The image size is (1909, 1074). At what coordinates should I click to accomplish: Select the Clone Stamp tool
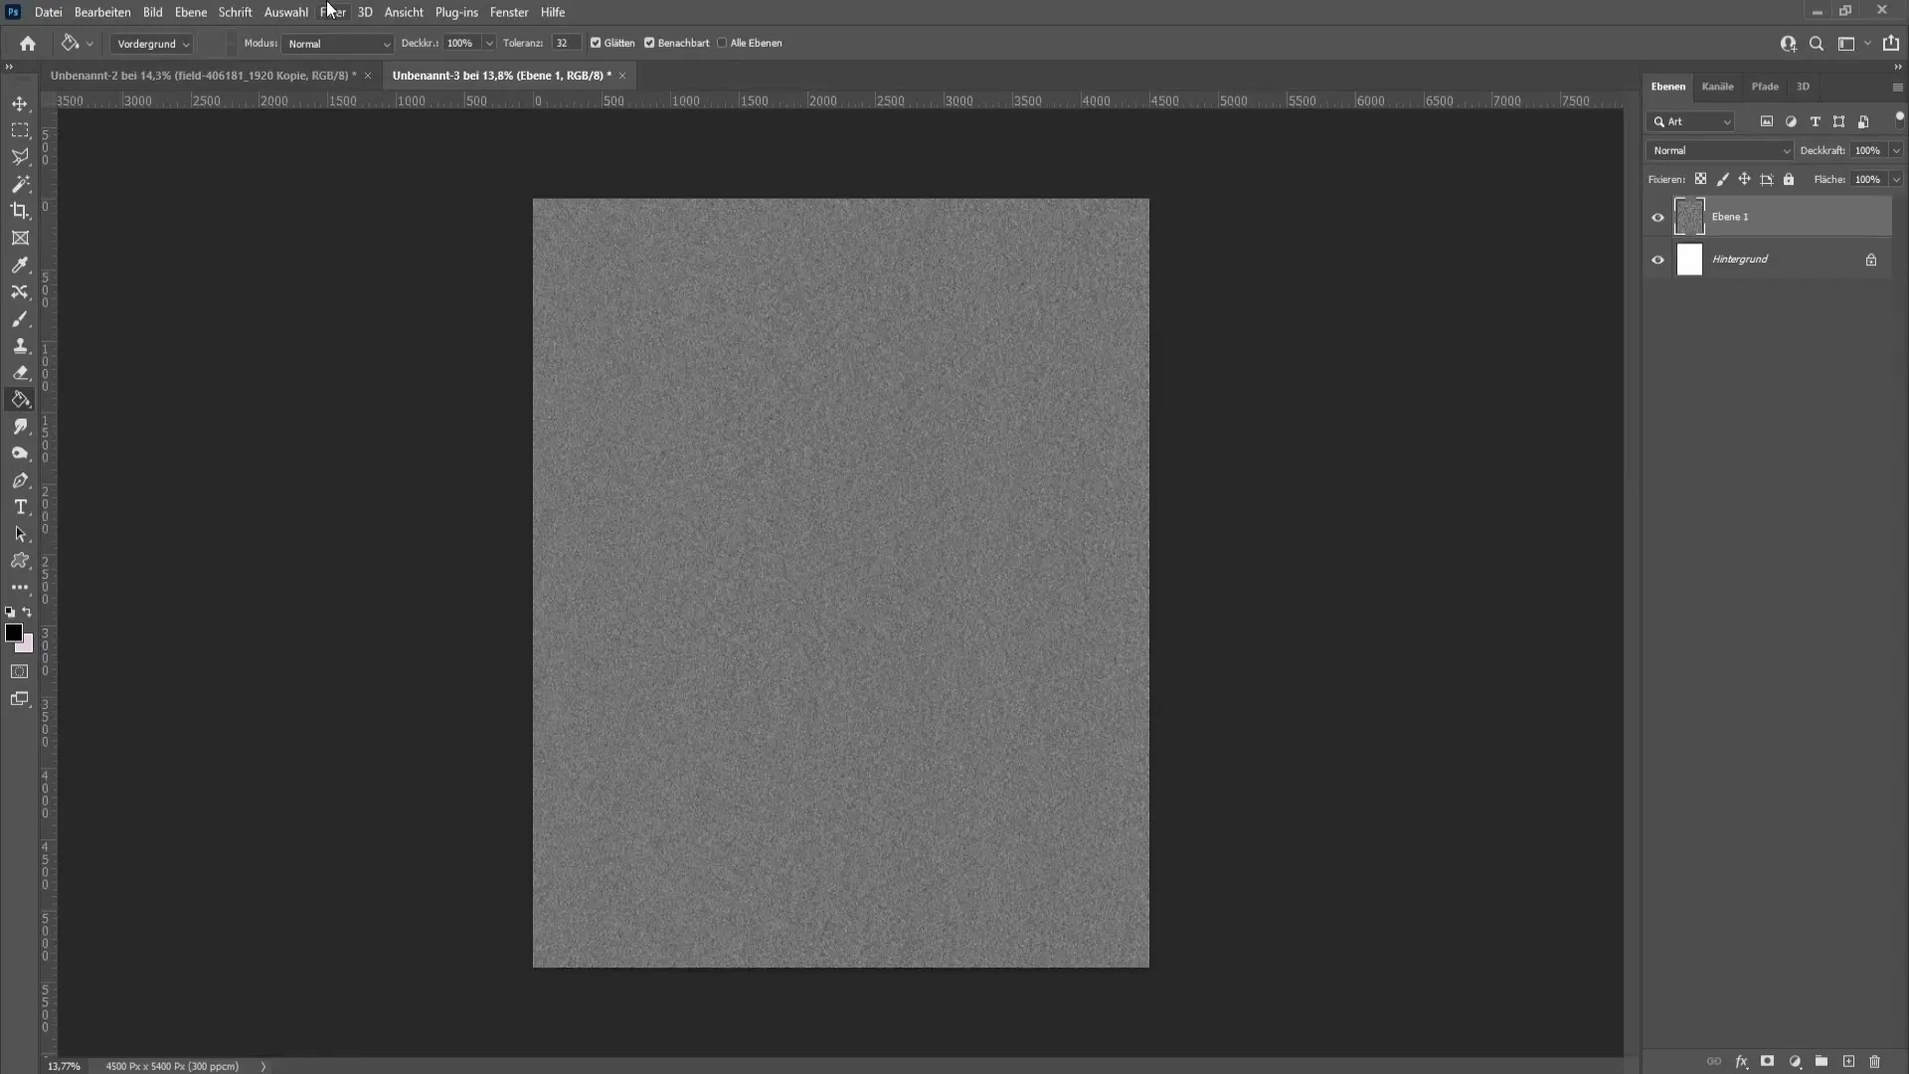[x=20, y=346]
